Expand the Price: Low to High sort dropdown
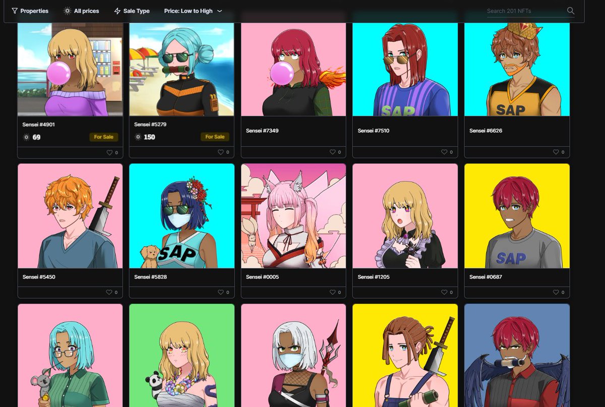The image size is (605, 407). pos(193,11)
